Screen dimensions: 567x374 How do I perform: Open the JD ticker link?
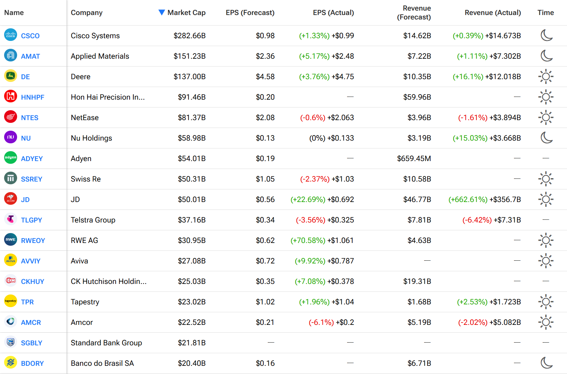point(25,200)
